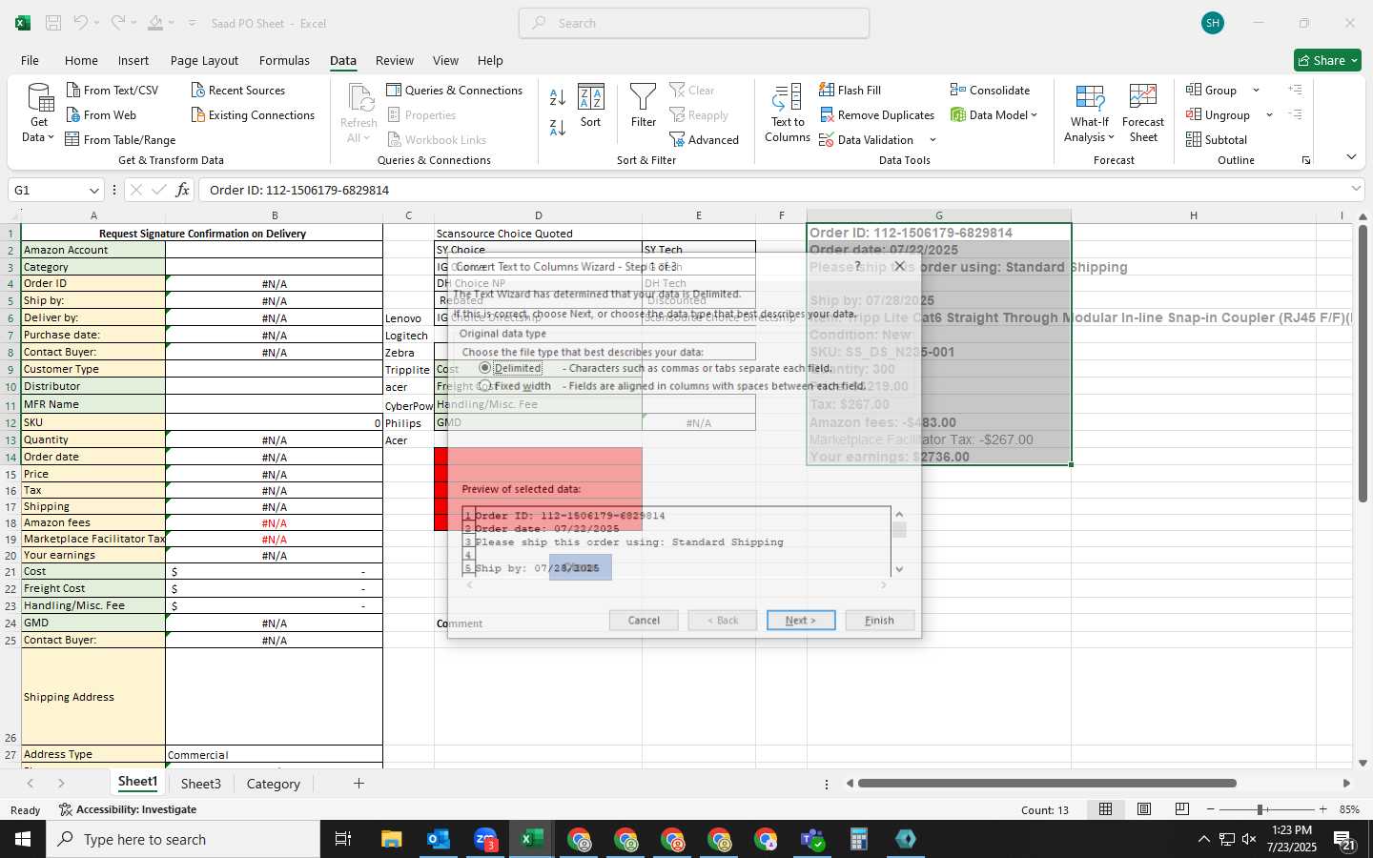Open File Explorer from taskbar

click(392, 839)
